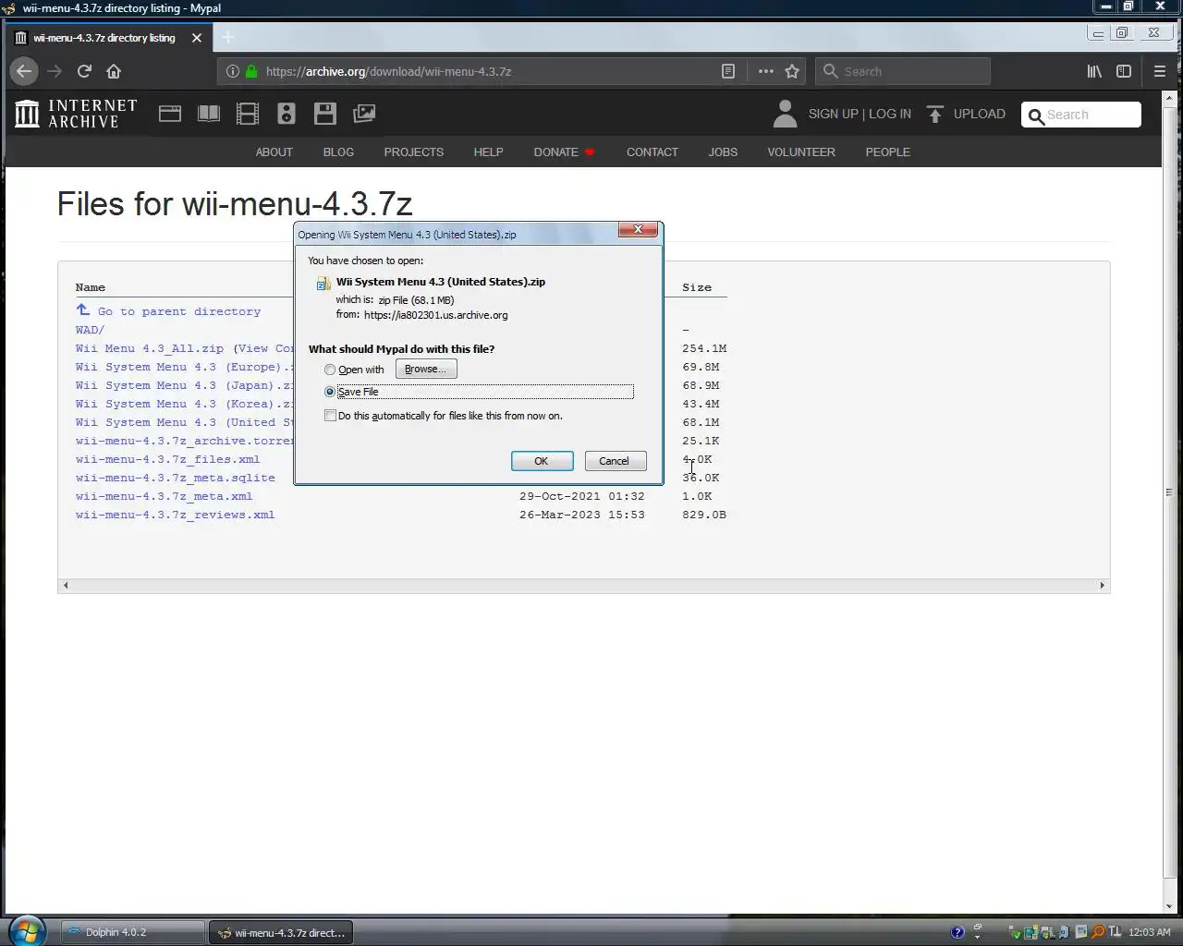Select the Save File radio button
Viewport: 1183px width, 946px height.
[x=330, y=392]
